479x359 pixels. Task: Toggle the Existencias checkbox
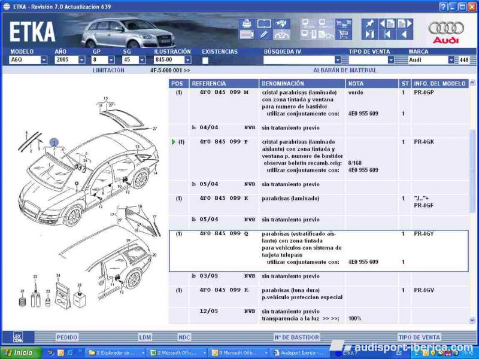point(205,60)
